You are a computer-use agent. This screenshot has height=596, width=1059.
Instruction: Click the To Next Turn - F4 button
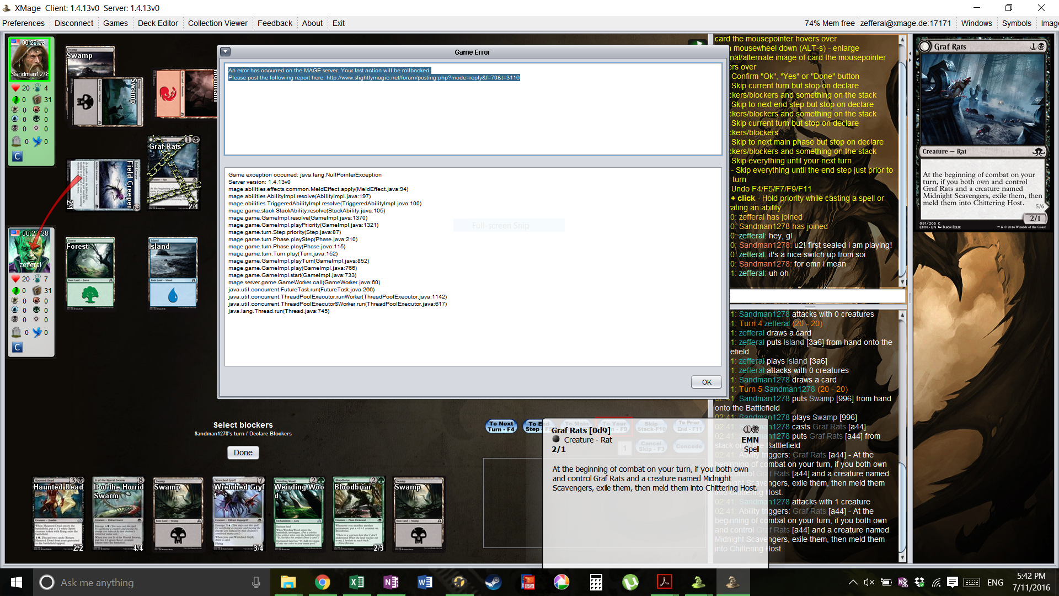click(x=501, y=426)
